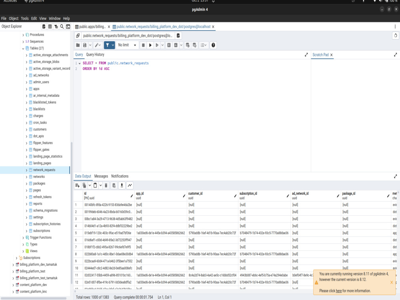Switch to the Query History tab
This screenshot has height=300, width=400.
point(95,54)
